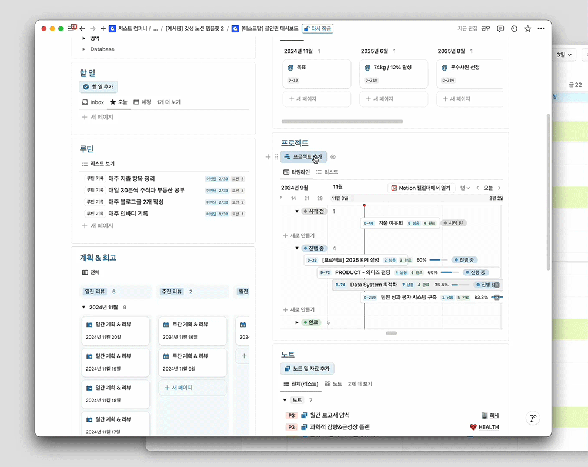Navigate back with the left arrow icon
The height and width of the screenshot is (467, 588).
point(82,28)
